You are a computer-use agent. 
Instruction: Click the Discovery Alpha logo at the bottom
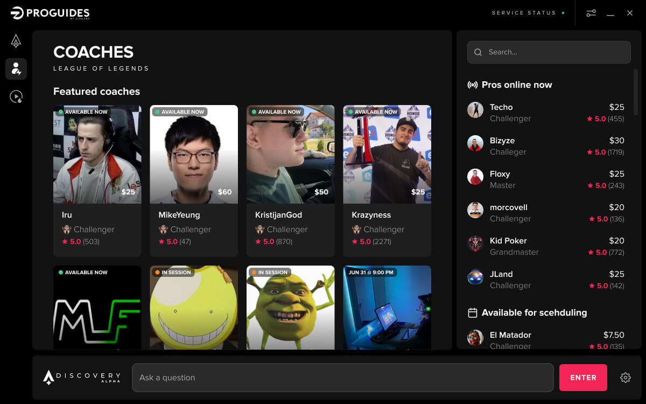coord(81,377)
